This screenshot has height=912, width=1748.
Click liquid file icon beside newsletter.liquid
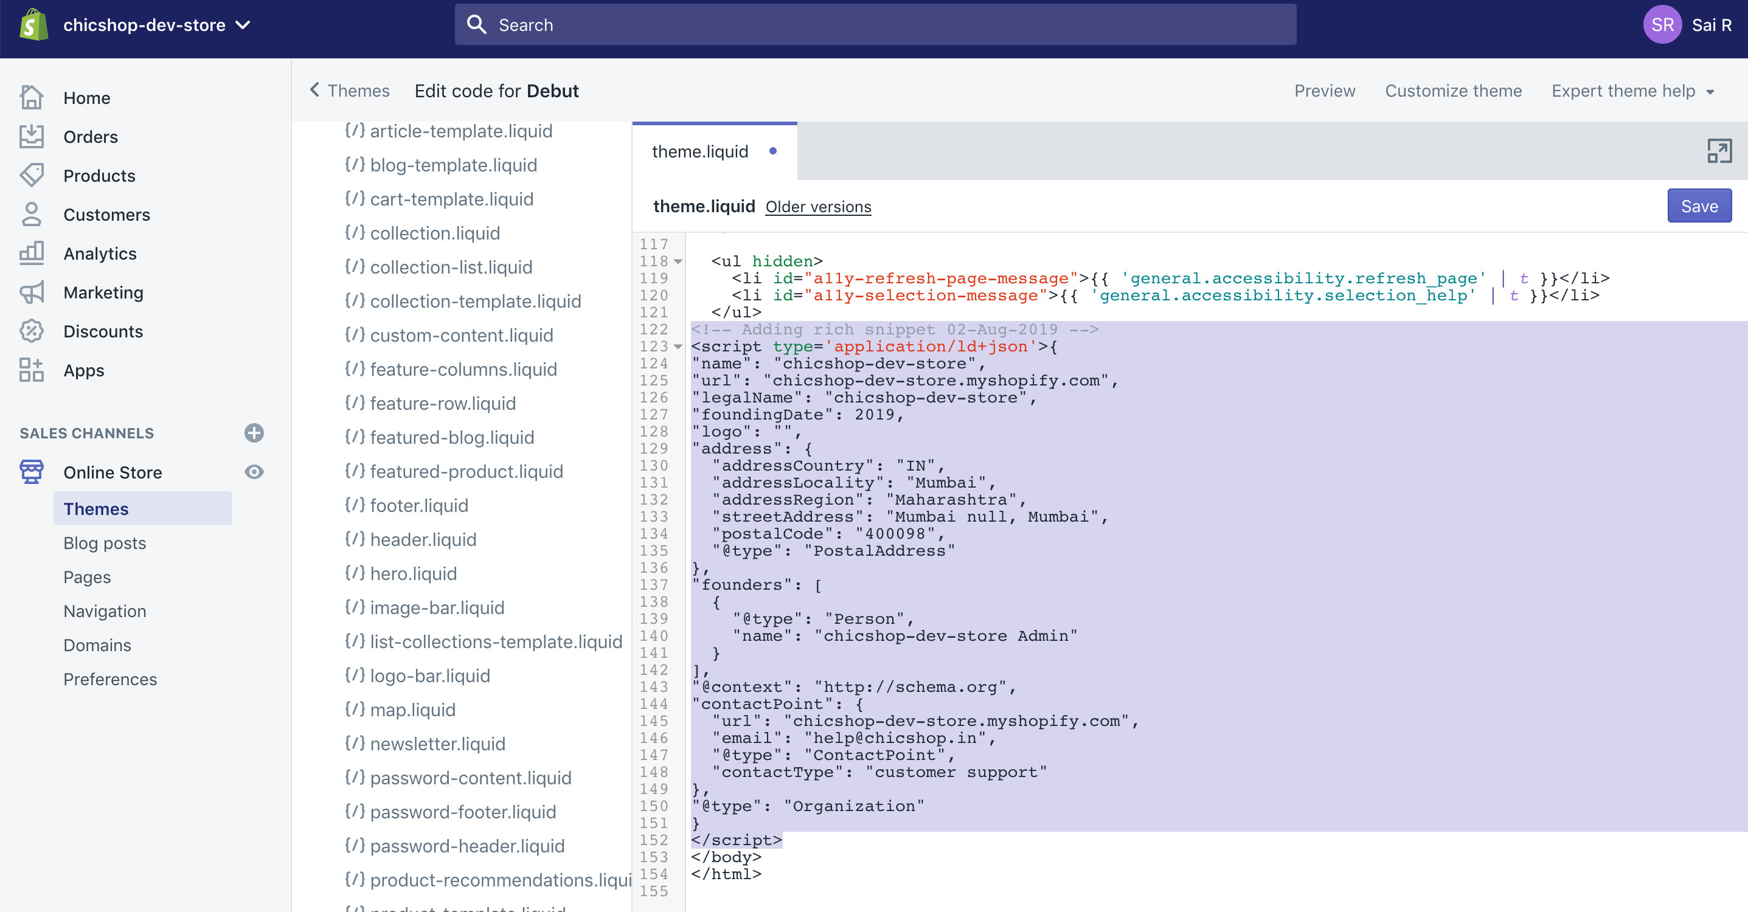point(354,743)
